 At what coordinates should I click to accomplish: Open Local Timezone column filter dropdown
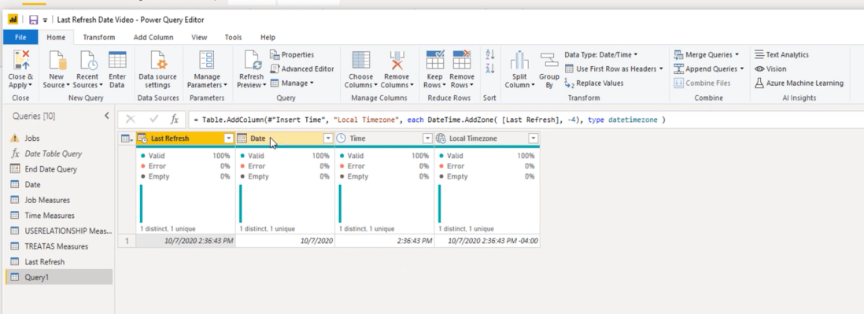point(533,139)
